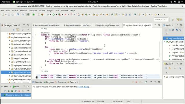Screen dimensions: 185x104
Task: Click Activities in the top bar
Action: pos(6,2)
